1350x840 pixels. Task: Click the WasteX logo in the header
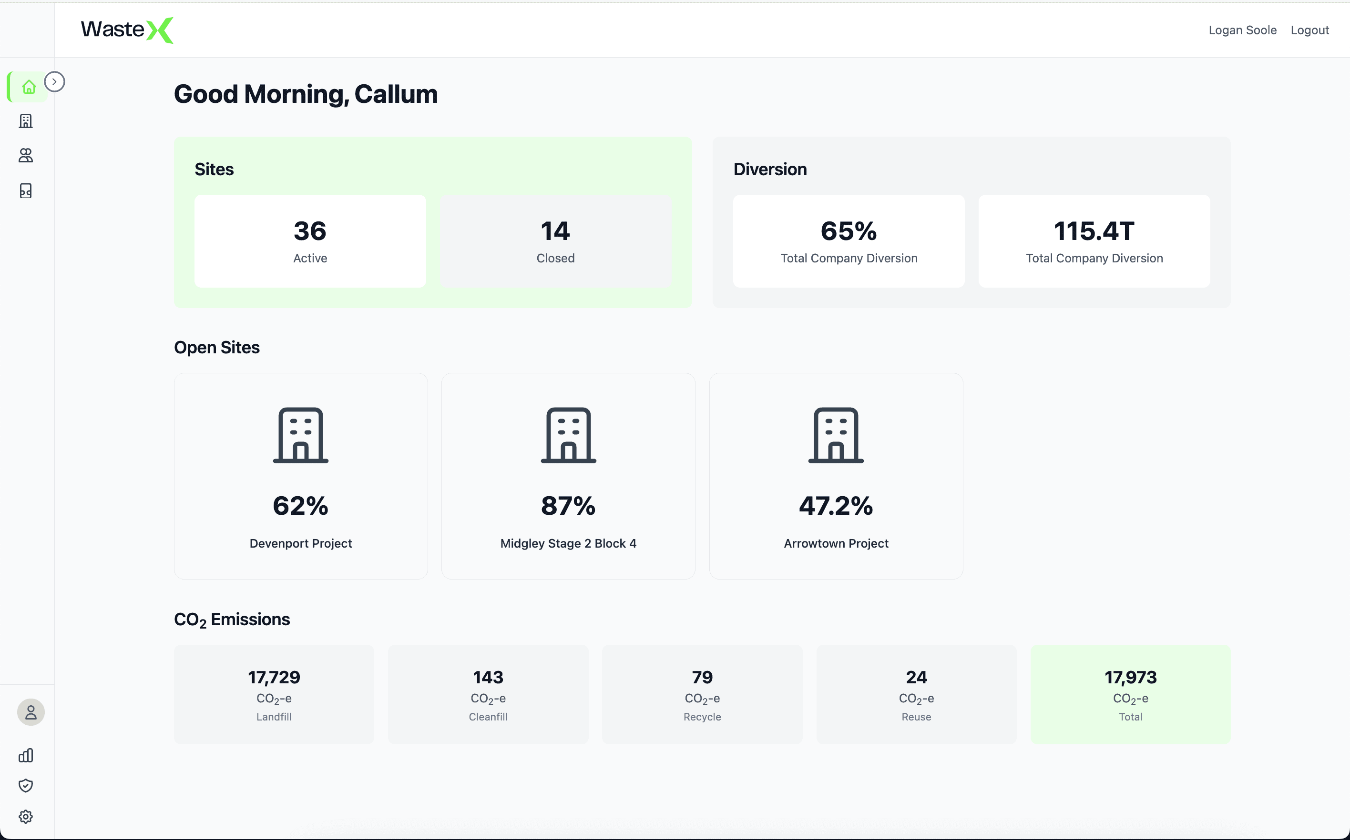tap(127, 30)
